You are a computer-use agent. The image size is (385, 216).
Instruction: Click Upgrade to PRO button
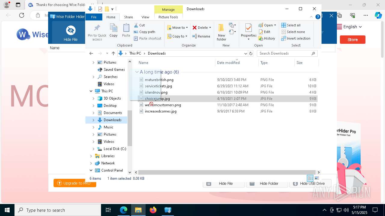(75, 183)
